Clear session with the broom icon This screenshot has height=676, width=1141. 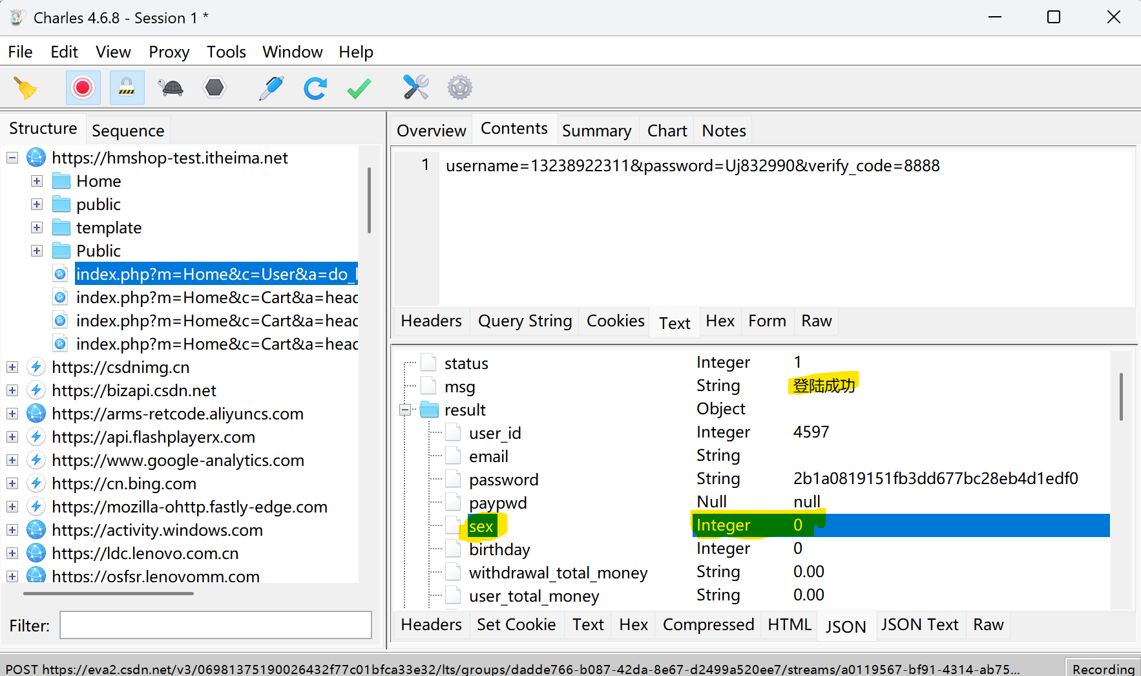coord(26,88)
